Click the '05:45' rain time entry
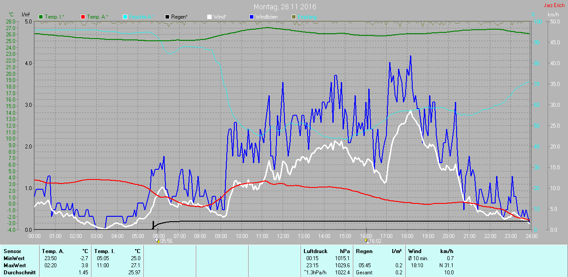The height and width of the screenshot is (277, 568). click(365, 265)
